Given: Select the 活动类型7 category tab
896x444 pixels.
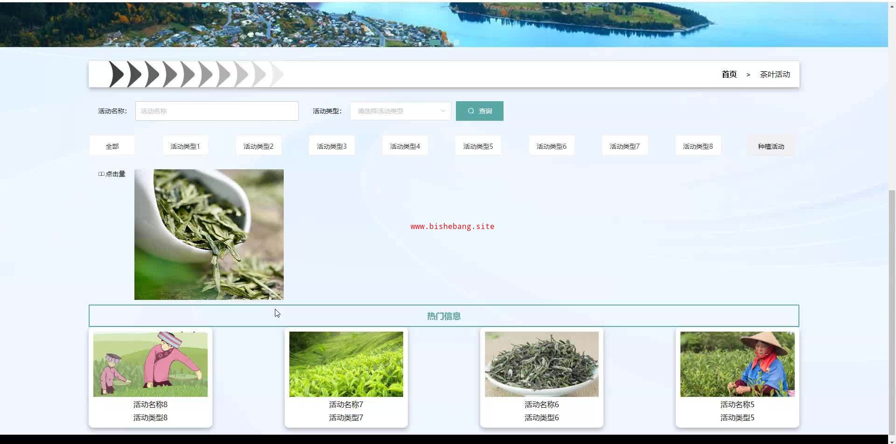Looking at the screenshot, I should pos(624,146).
